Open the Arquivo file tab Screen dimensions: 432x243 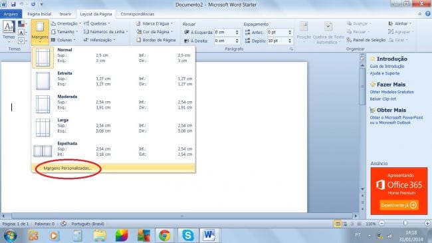tap(11, 14)
